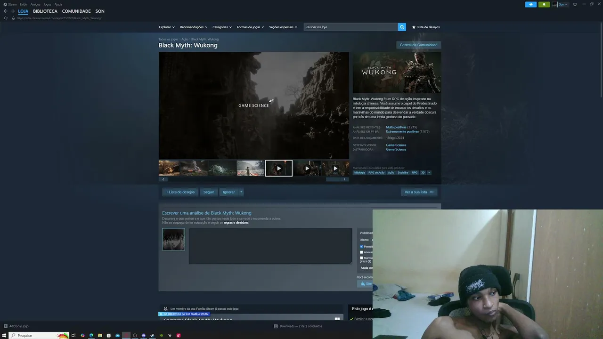Open the Exibir menu
The height and width of the screenshot is (339, 603).
tap(24, 4)
